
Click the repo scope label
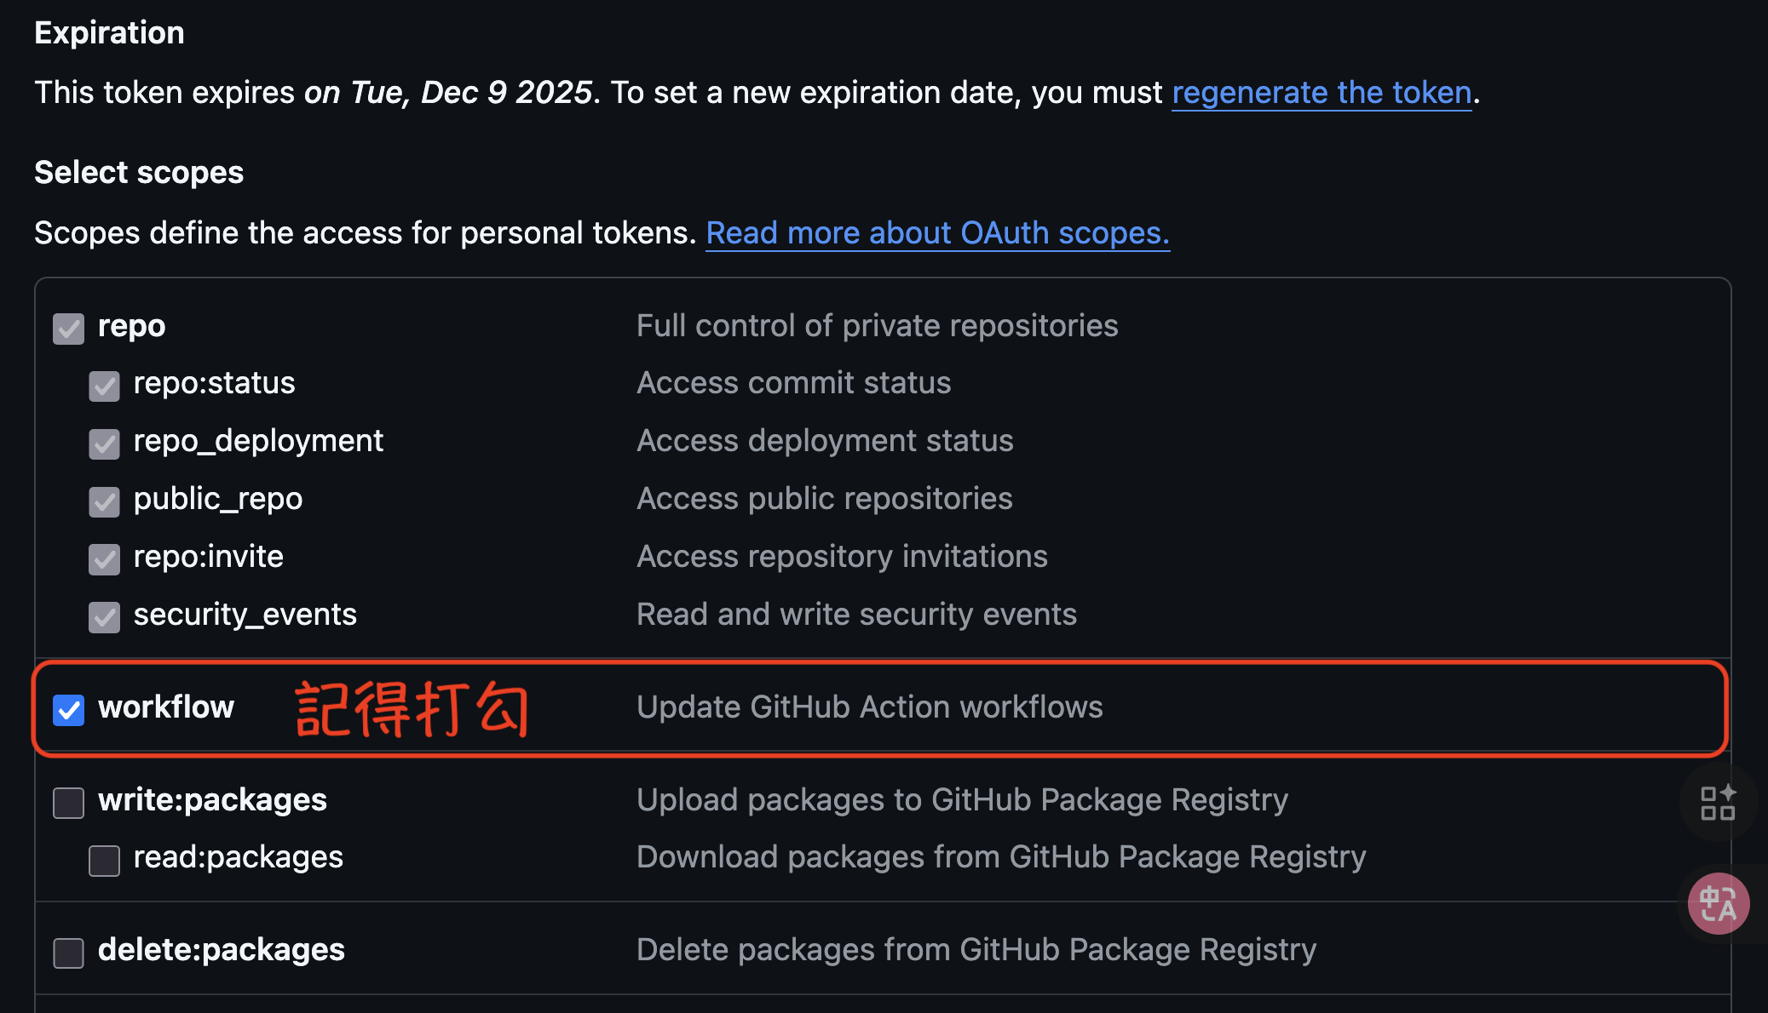[x=131, y=325]
